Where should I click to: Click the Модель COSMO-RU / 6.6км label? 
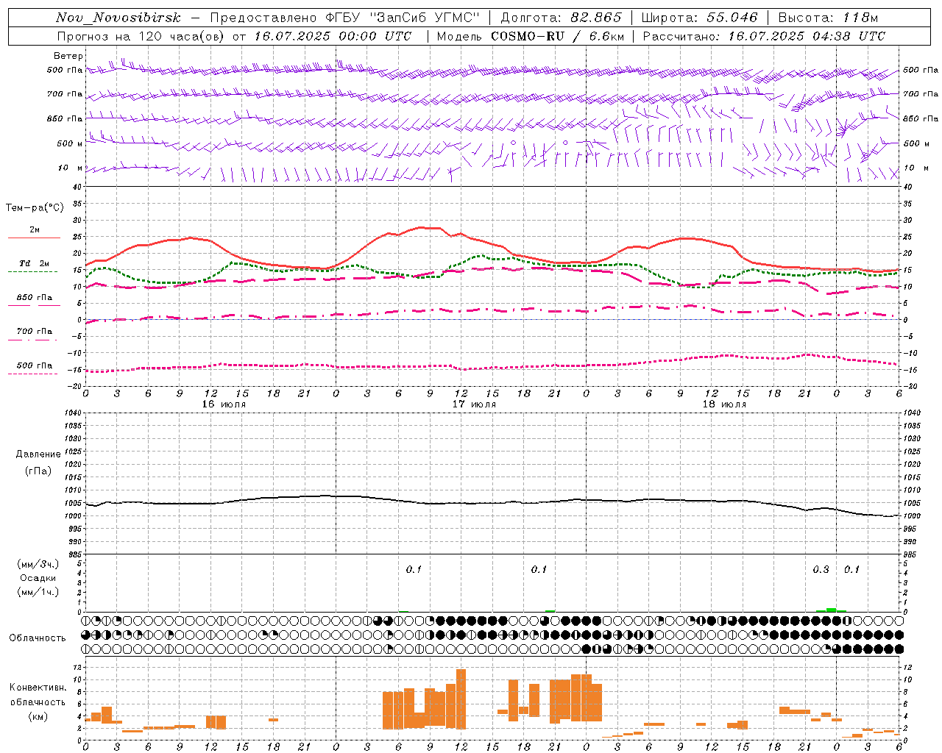click(531, 36)
